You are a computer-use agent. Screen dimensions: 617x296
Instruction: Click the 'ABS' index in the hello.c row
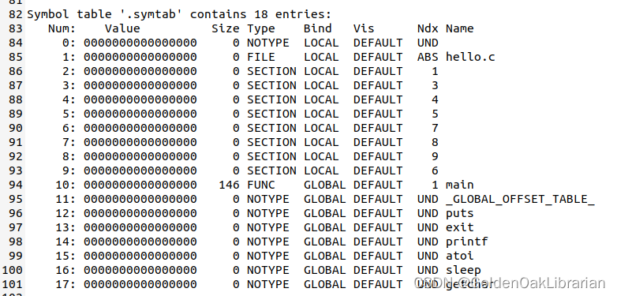(428, 57)
